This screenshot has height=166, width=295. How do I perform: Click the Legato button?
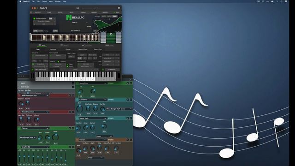[x=82, y=55]
